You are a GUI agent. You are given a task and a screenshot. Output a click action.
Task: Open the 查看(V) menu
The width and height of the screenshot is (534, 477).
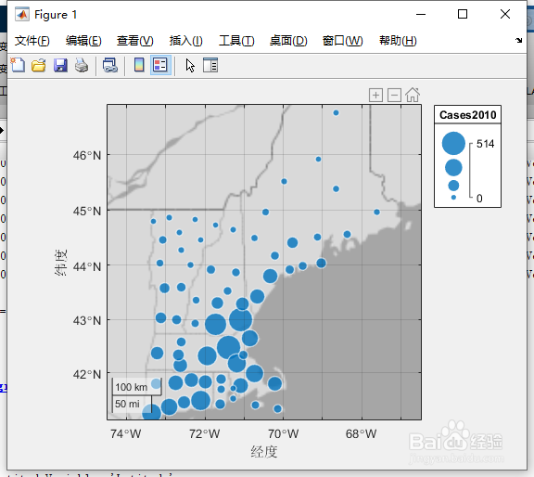[x=134, y=41]
